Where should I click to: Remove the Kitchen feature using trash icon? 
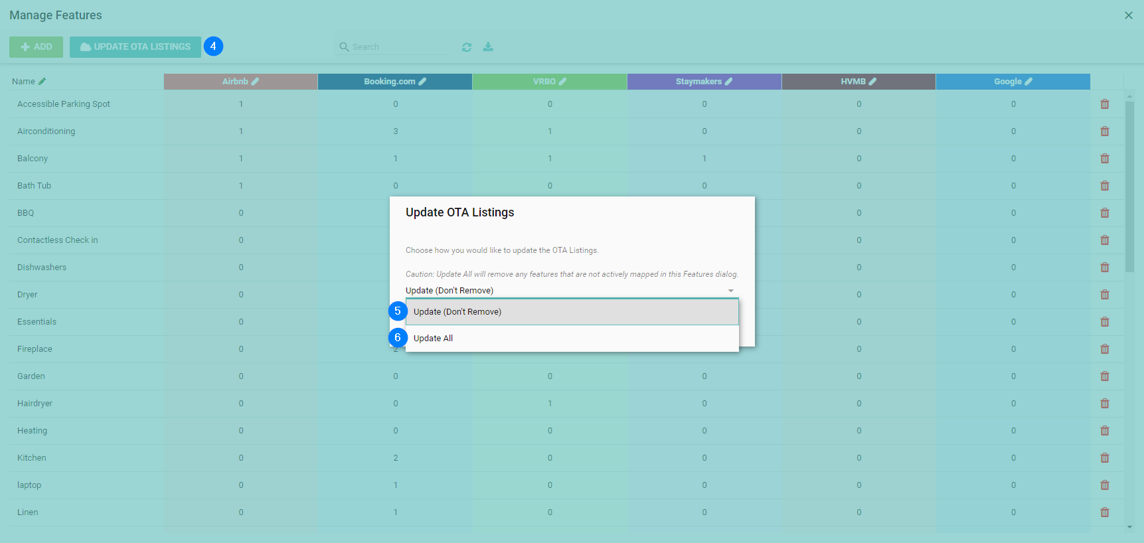pyautogui.click(x=1105, y=458)
